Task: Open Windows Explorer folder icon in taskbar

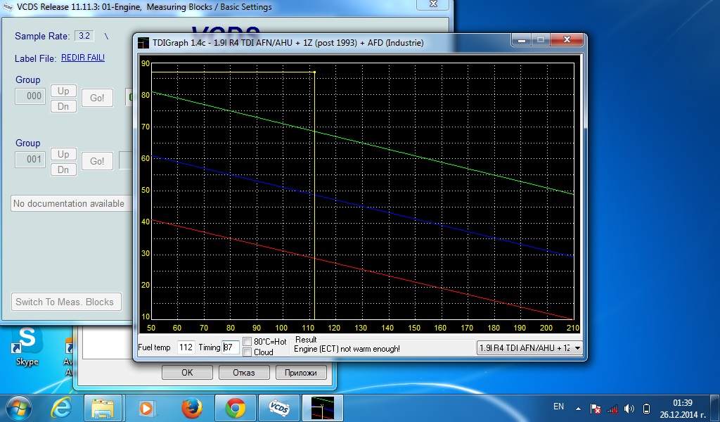Action: [x=103, y=407]
